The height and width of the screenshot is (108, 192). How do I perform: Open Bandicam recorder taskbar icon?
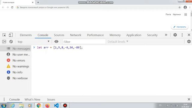coord(65,106)
